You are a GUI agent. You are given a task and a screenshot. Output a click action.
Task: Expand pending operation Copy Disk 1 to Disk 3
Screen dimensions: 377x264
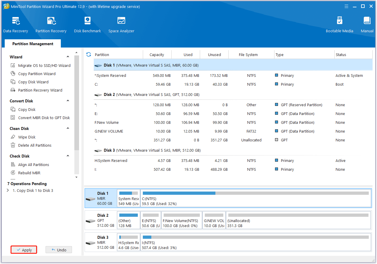pos(8,190)
